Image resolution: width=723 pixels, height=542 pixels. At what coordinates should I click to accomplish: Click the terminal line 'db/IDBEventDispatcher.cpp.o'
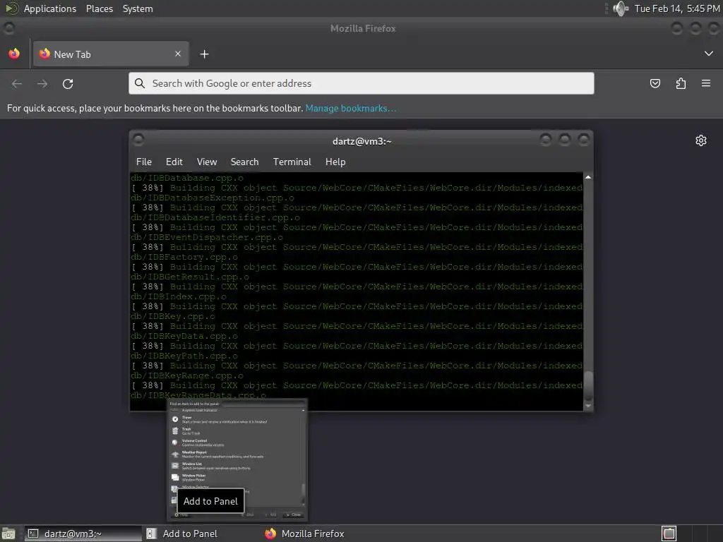click(207, 237)
